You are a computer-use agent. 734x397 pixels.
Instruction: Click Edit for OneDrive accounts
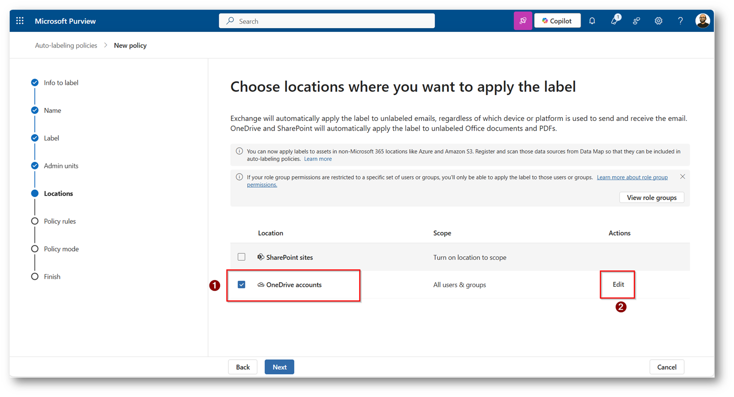(618, 284)
